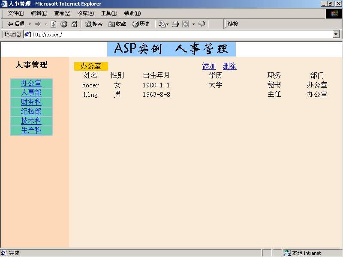Click the 链接 links bar label

(x=233, y=24)
